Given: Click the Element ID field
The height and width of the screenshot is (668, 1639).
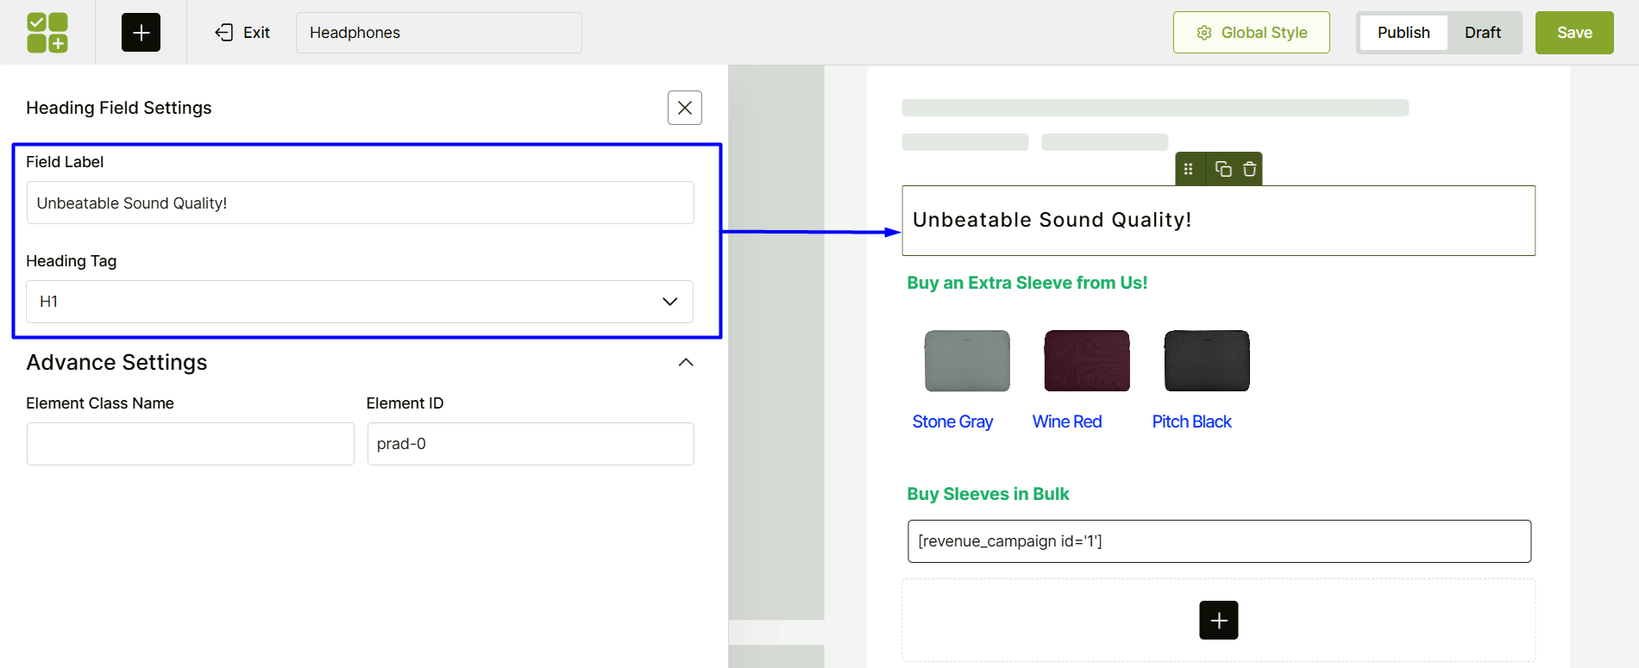Looking at the screenshot, I should click(530, 444).
